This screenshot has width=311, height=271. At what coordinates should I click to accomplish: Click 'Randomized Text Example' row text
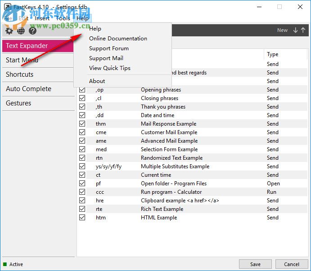point(172,158)
